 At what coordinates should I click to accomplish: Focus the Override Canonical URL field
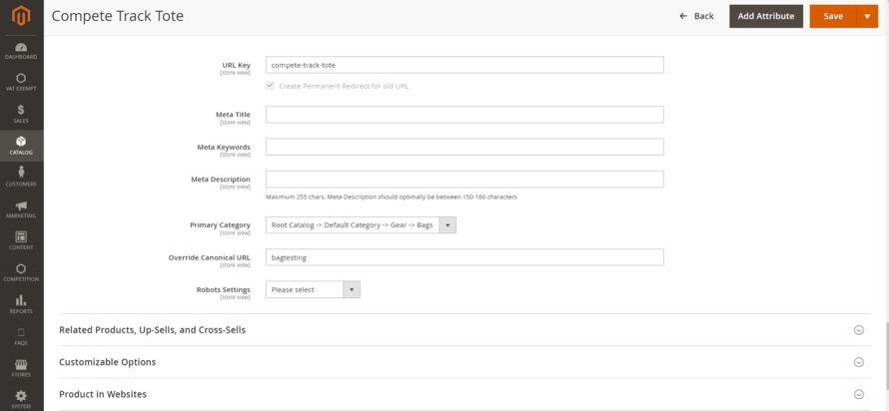tap(464, 257)
